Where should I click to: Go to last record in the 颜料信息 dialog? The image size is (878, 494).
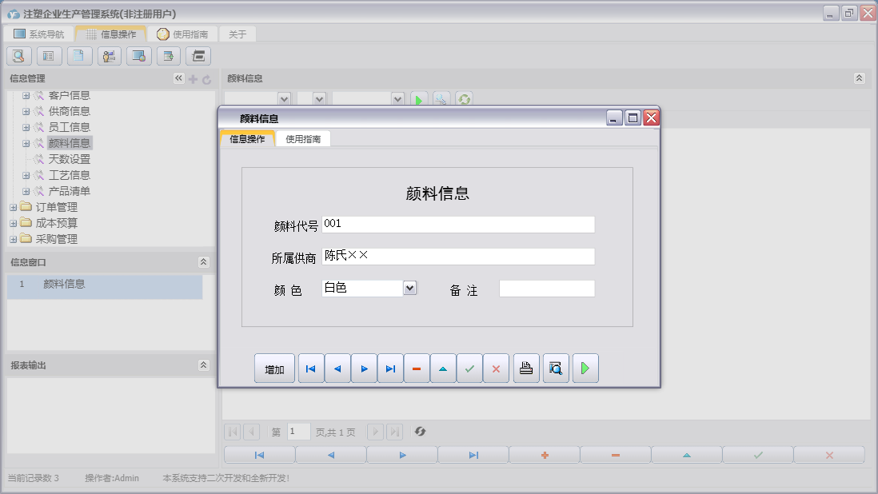[390, 369]
